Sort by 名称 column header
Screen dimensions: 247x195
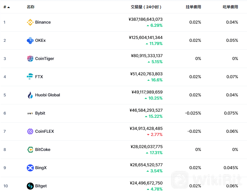[x=31, y=7]
